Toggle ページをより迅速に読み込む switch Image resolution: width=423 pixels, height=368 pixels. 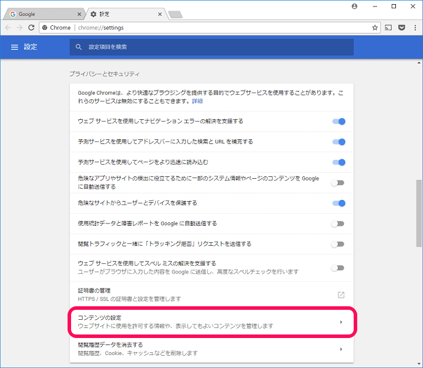pyautogui.click(x=339, y=162)
